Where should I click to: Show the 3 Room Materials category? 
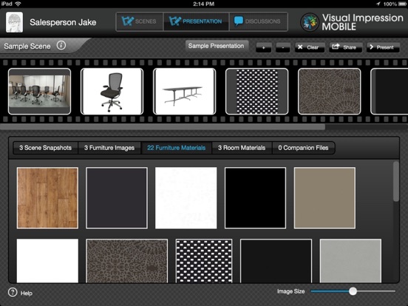pyautogui.click(x=242, y=148)
